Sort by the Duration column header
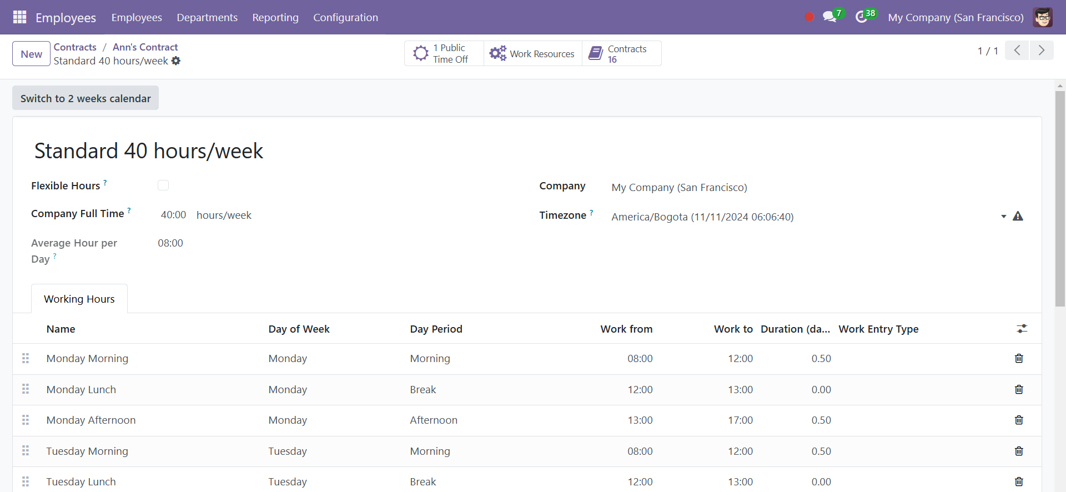1066x492 pixels. [795, 329]
